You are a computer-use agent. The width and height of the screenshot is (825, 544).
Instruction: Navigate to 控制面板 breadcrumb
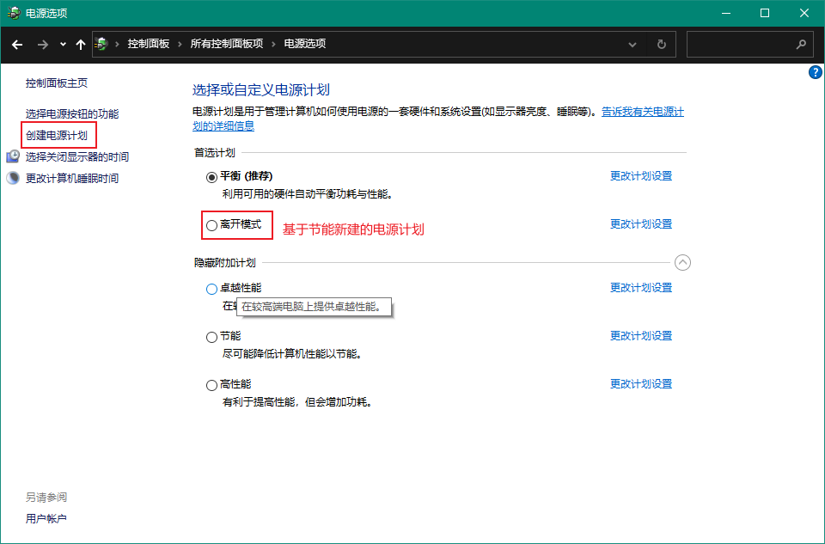(149, 44)
